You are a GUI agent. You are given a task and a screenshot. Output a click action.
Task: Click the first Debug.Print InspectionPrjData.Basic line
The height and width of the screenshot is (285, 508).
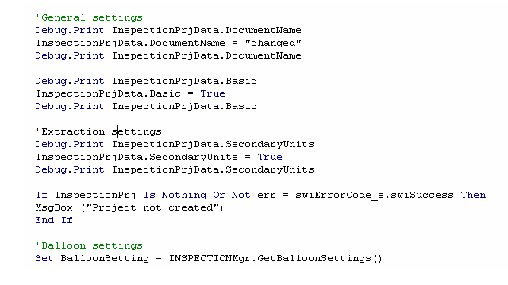pos(146,81)
